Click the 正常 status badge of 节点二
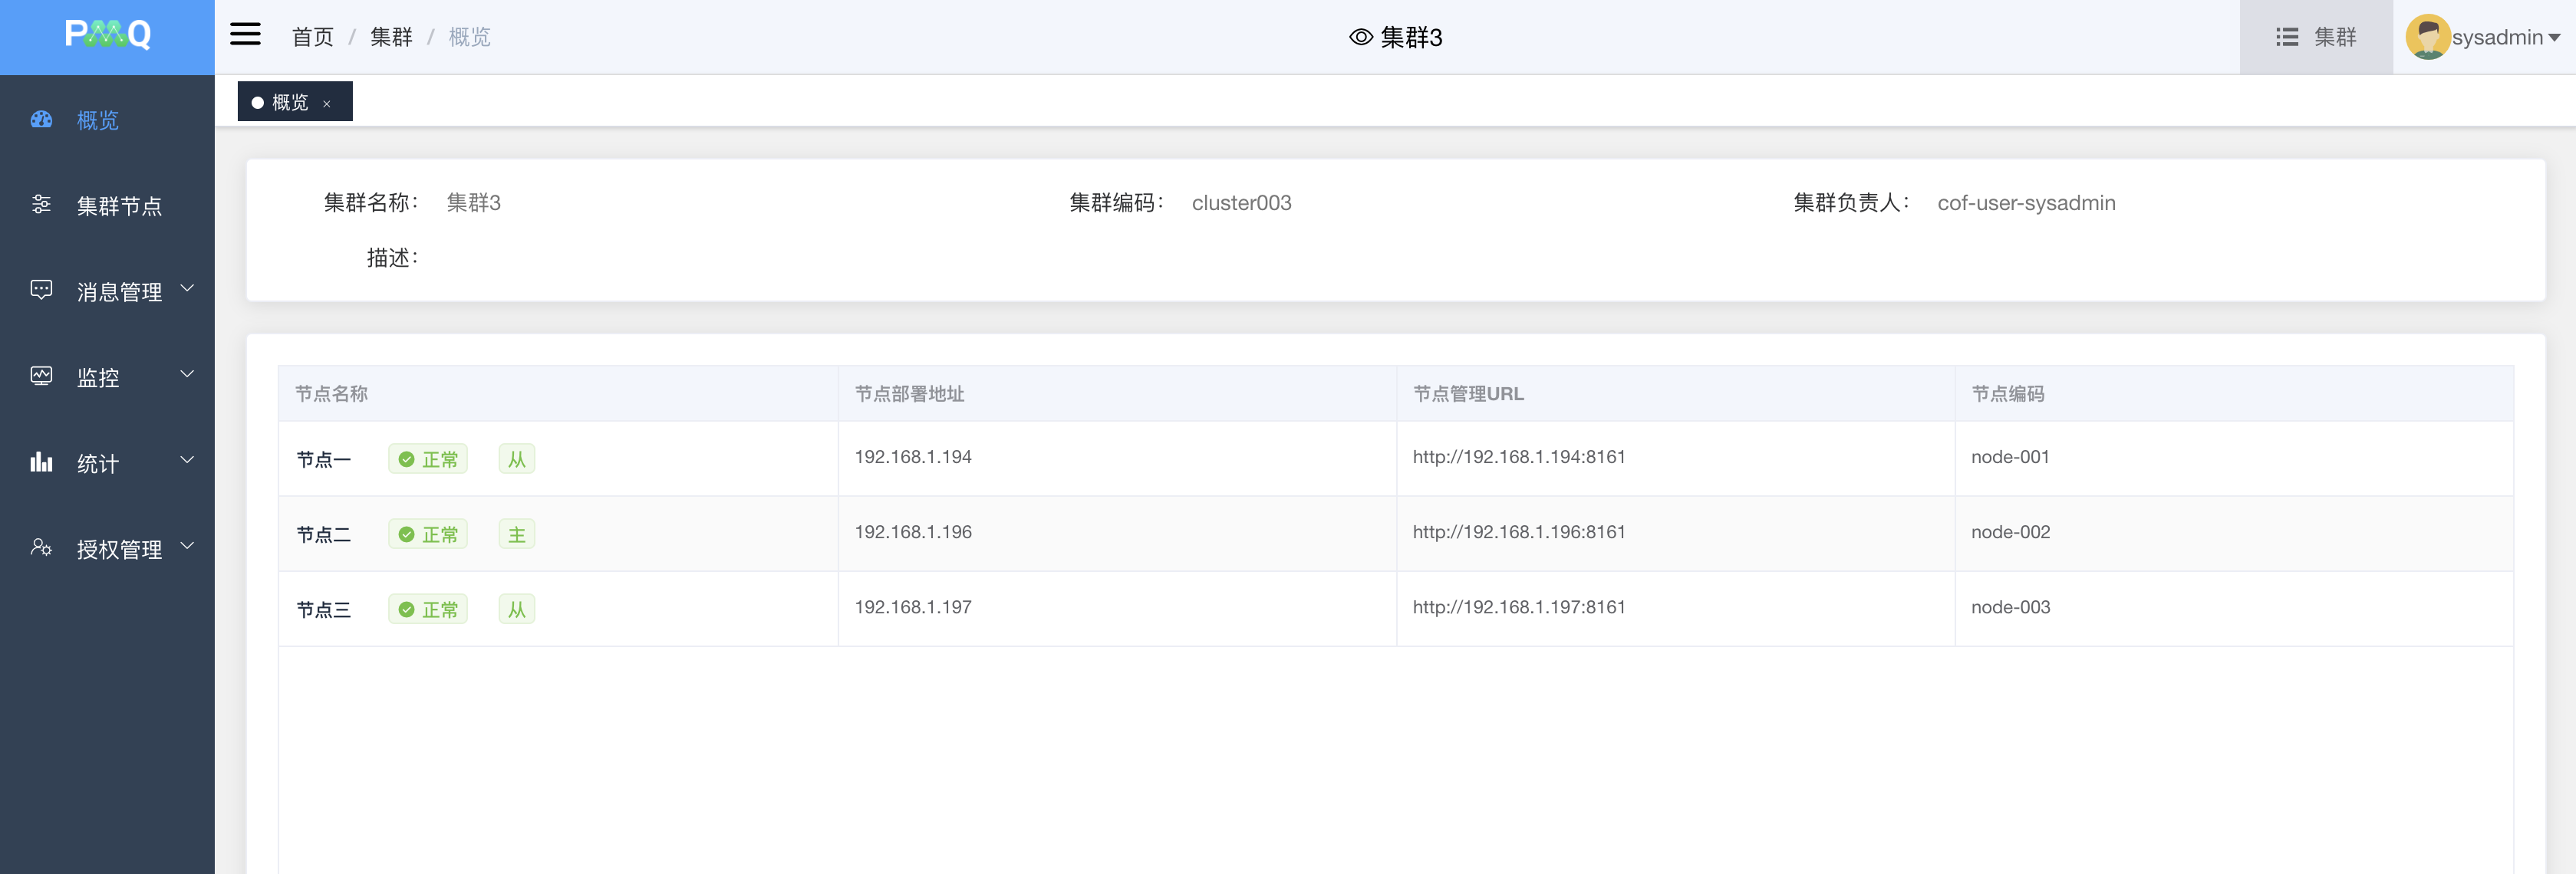The image size is (2576, 874). pyautogui.click(x=428, y=534)
